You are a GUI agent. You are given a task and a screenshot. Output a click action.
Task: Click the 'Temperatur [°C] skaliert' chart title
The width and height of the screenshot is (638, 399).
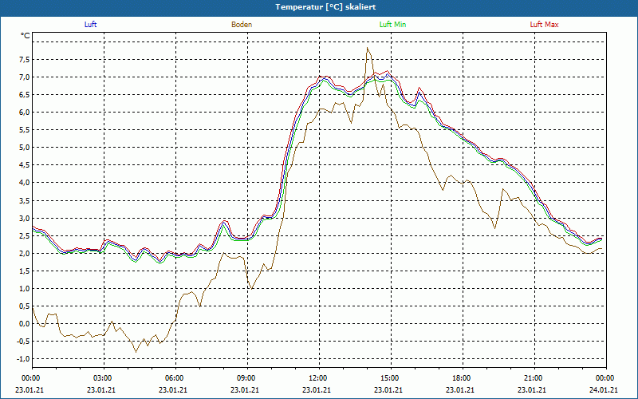click(x=325, y=7)
